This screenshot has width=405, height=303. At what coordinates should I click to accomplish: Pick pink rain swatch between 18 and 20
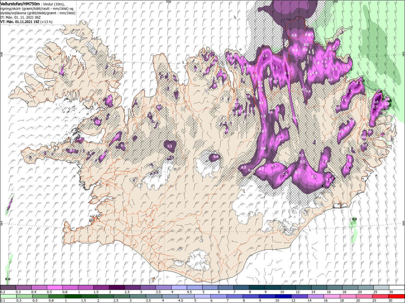348,296
